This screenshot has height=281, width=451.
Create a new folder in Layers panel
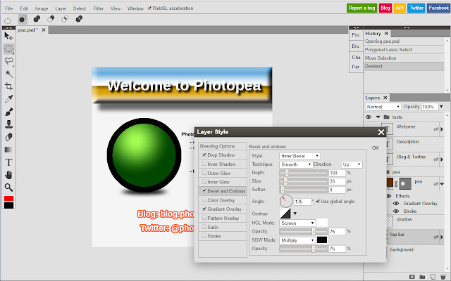(x=422, y=277)
